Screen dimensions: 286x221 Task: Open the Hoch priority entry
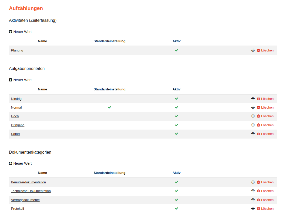tap(15, 116)
